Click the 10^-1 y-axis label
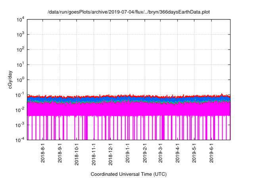Viewport: 254px width, 178px height. click(x=20, y=95)
